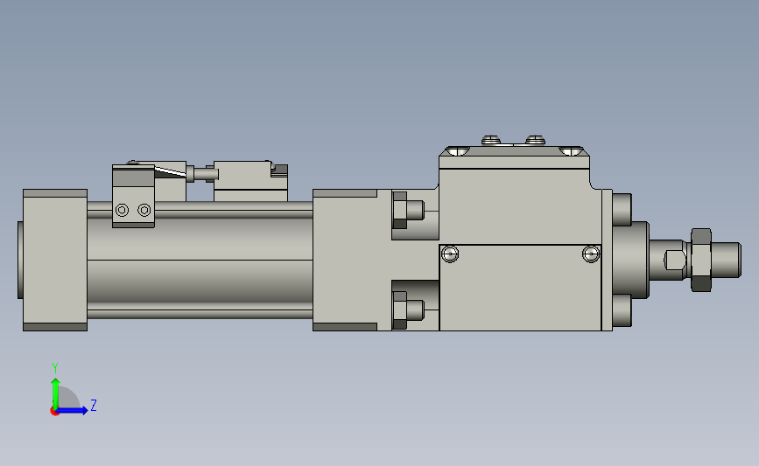Select left socket screw on switch bracket

(x=122, y=211)
